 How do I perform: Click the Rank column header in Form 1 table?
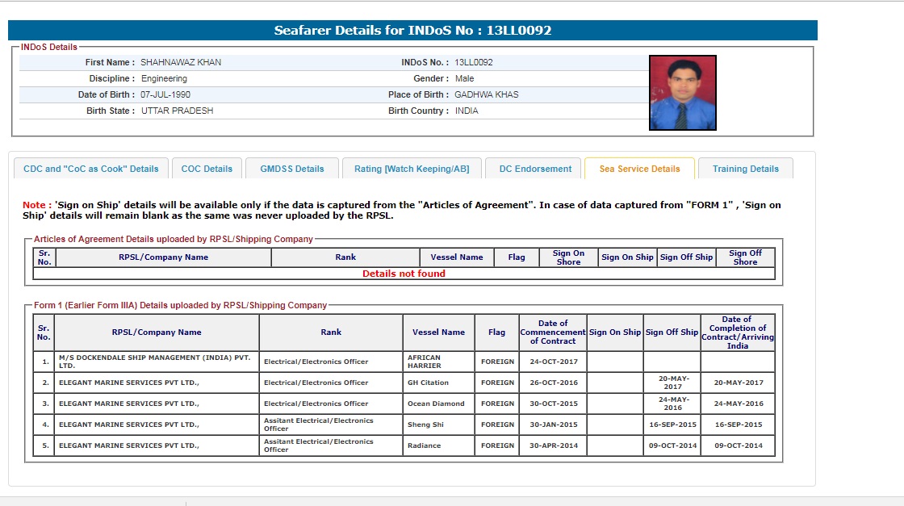[331, 332]
